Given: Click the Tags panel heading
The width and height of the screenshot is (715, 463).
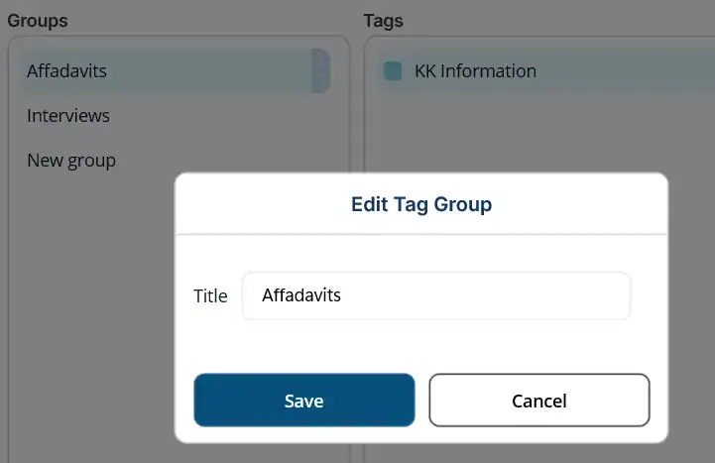Looking at the screenshot, I should tap(383, 21).
